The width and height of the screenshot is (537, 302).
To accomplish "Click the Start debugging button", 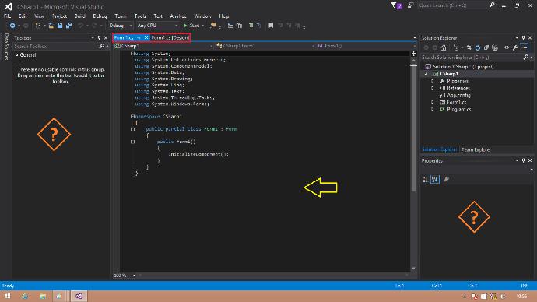I will [191, 26].
